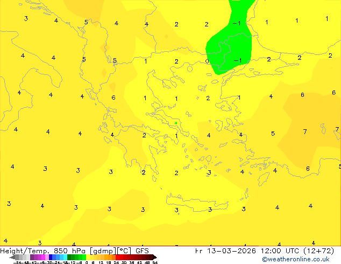The image size is (341, 264).
Task: Select the bright magenta legend swatch
Action: click(43, 257)
